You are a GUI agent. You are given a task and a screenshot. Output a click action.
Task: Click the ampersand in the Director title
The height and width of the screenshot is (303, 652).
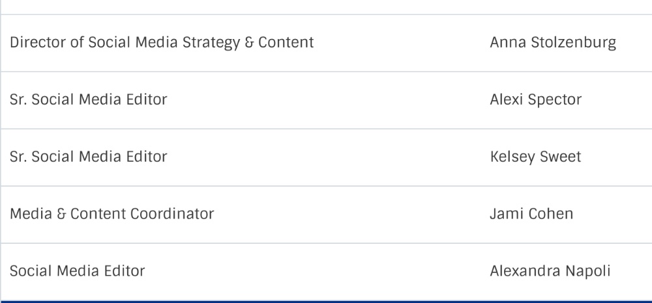point(249,43)
